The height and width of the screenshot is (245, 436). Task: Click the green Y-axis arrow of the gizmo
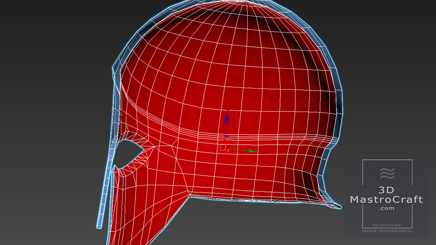[x=251, y=150]
